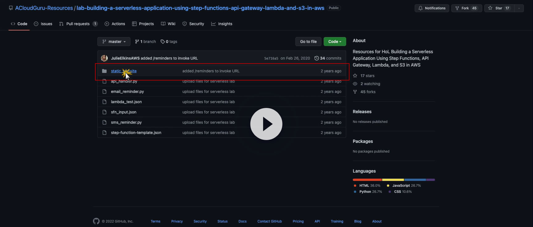Open the ACloudGuru-Resources owner link

coord(44,8)
